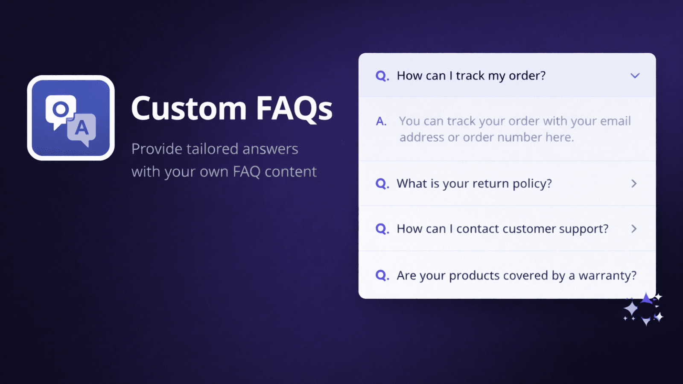Click the A icon next to the tracking answer
The image size is (683, 384).
point(381,121)
